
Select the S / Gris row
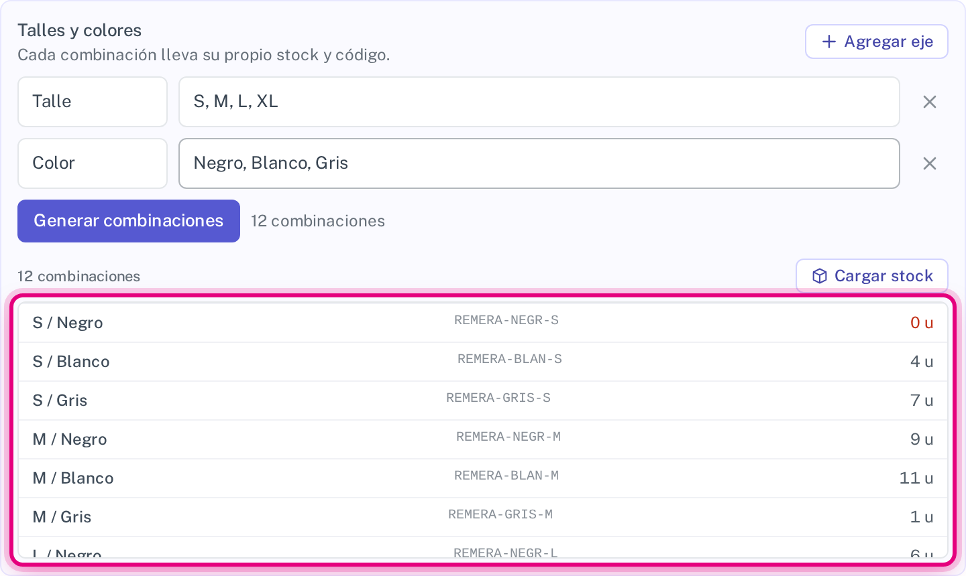point(483,401)
